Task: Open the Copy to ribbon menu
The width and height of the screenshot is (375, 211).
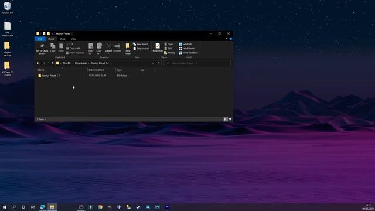Action: pyautogui.click(x=99, y=49)
